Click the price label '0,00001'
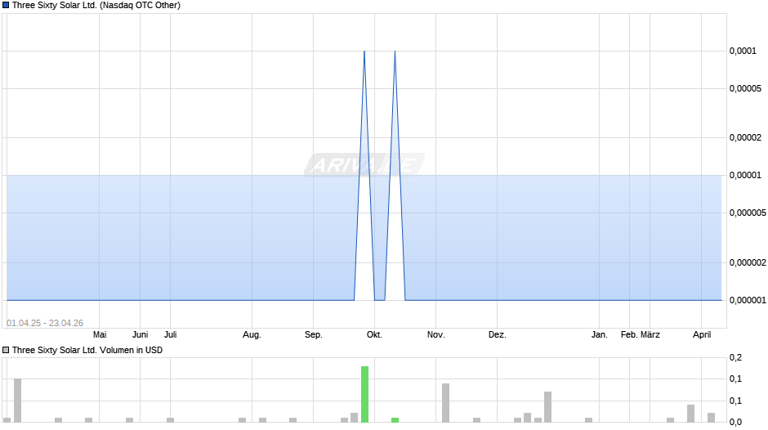The image size is (768, 430). tap(745, 176)
